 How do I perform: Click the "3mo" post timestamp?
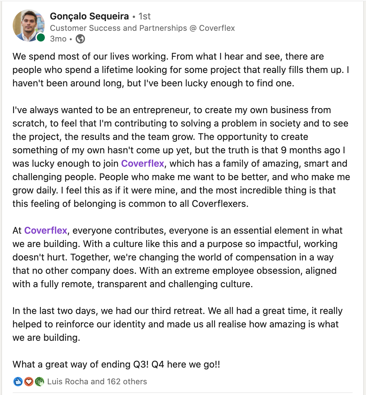point(58,39)
